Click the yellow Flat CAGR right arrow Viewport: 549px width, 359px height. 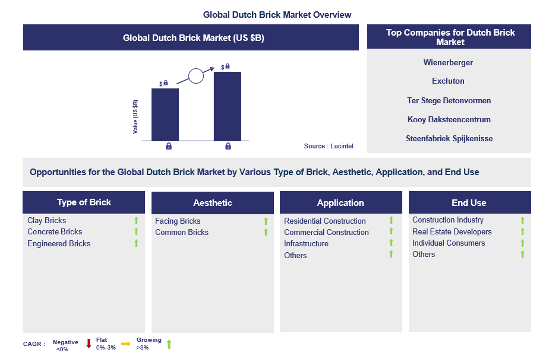125,344
